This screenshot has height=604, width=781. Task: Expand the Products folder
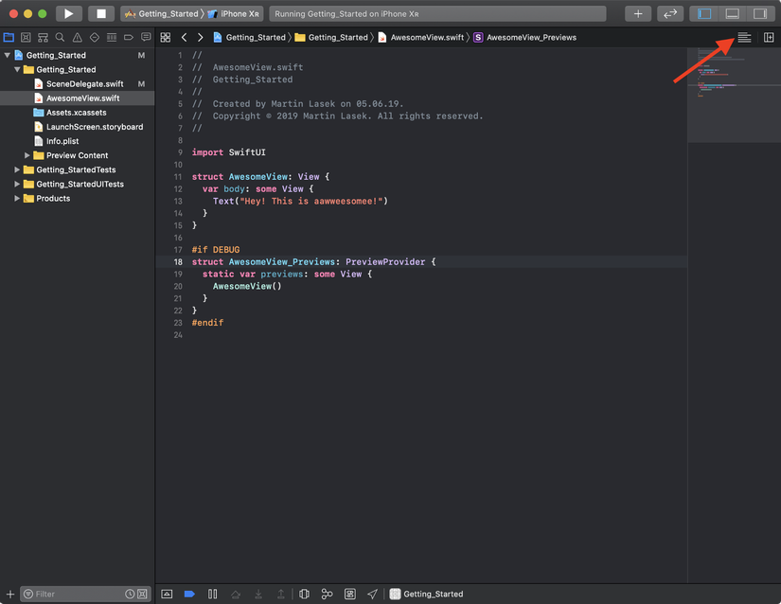pyautogui.click(x=17, y=199)
